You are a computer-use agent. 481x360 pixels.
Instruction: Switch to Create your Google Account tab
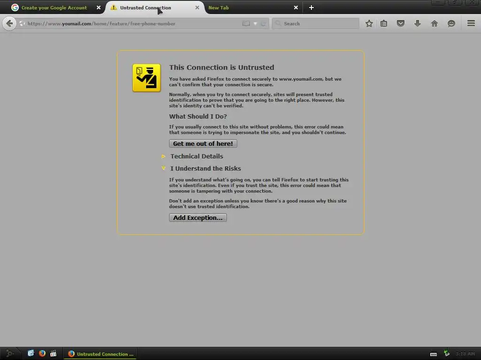click(54, 7)
